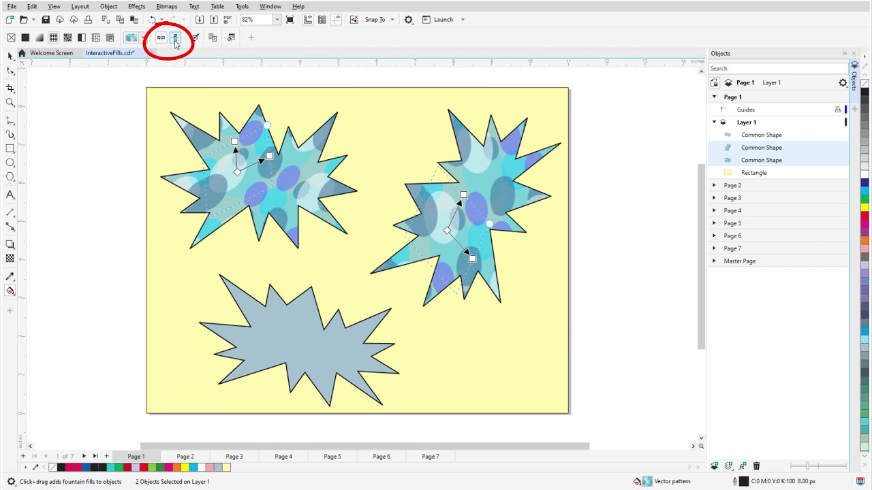Viewport: 872px width, 490px height.
Task: Choose the Connector tool
Action: pyautogui.click(x=10, y=227)
